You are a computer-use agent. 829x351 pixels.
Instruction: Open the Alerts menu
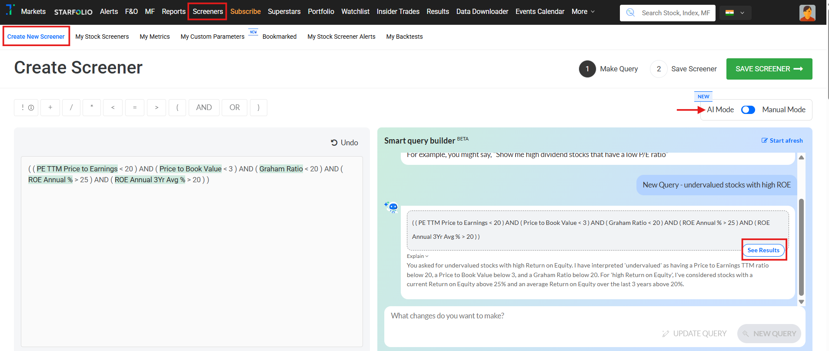point(109,12)
